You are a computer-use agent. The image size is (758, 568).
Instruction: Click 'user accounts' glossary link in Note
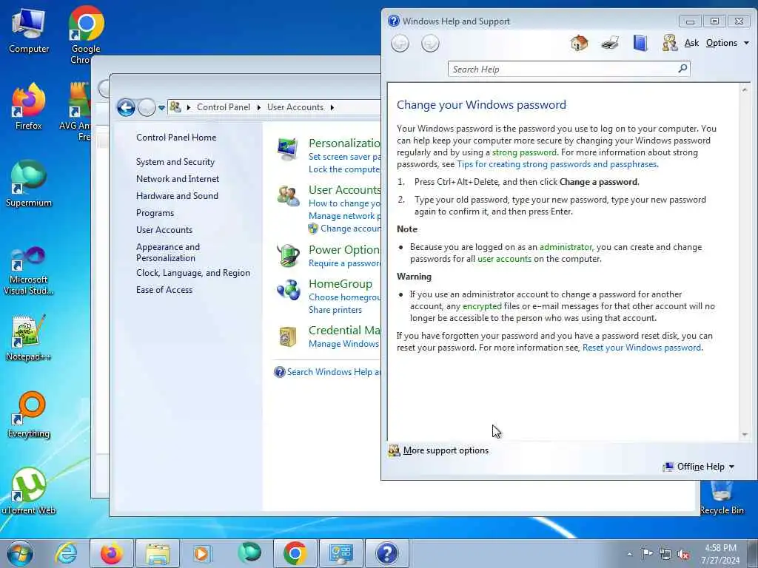tap(504, 259)
